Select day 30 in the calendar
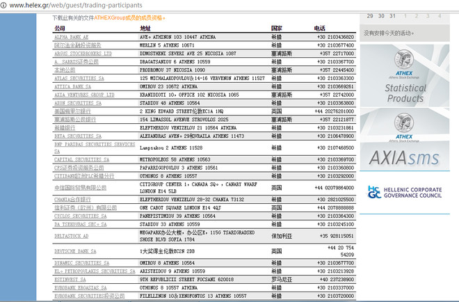The image size is (459, 302). pos(381,16)
